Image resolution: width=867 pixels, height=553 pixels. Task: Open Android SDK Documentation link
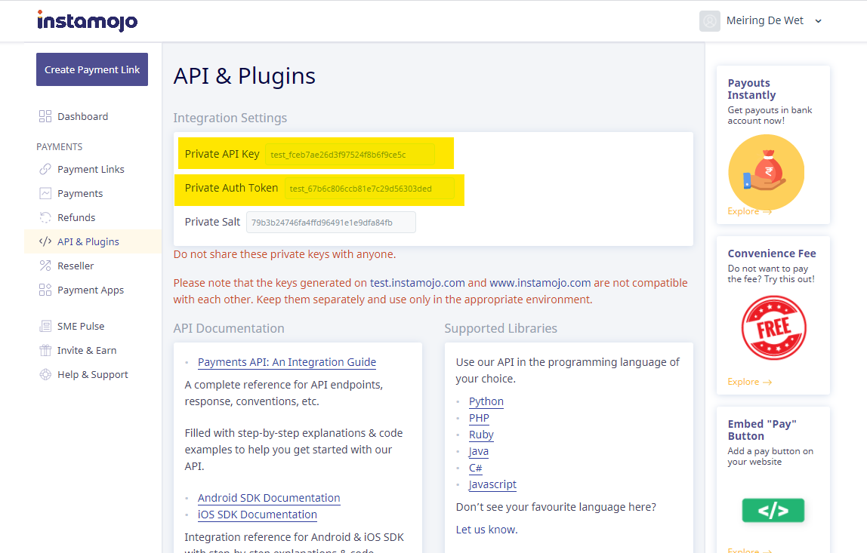coord(269,499)
